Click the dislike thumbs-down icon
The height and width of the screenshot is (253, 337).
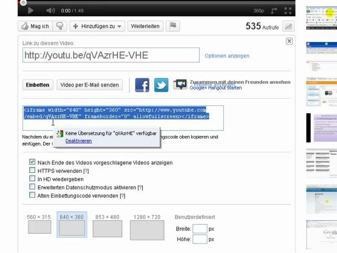(x=60, y=26)
